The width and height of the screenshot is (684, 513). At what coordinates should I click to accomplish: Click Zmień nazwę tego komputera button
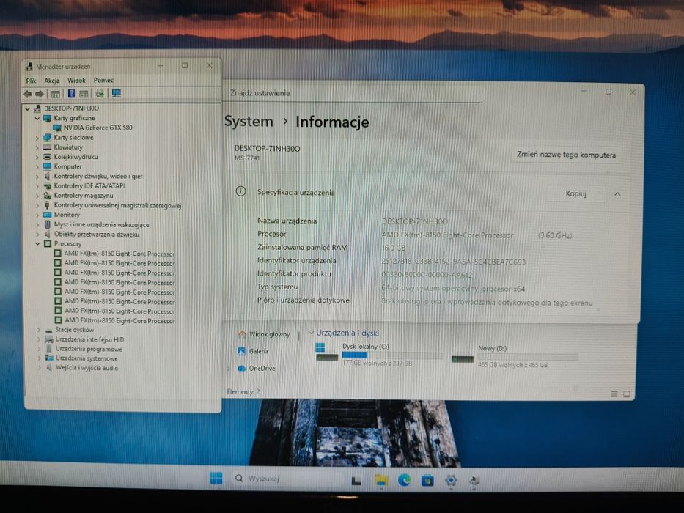click(566, 155)
